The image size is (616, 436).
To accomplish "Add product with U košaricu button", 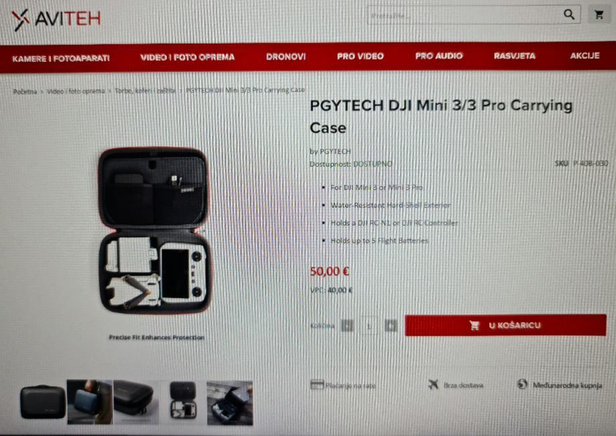I will pos(505,325).
